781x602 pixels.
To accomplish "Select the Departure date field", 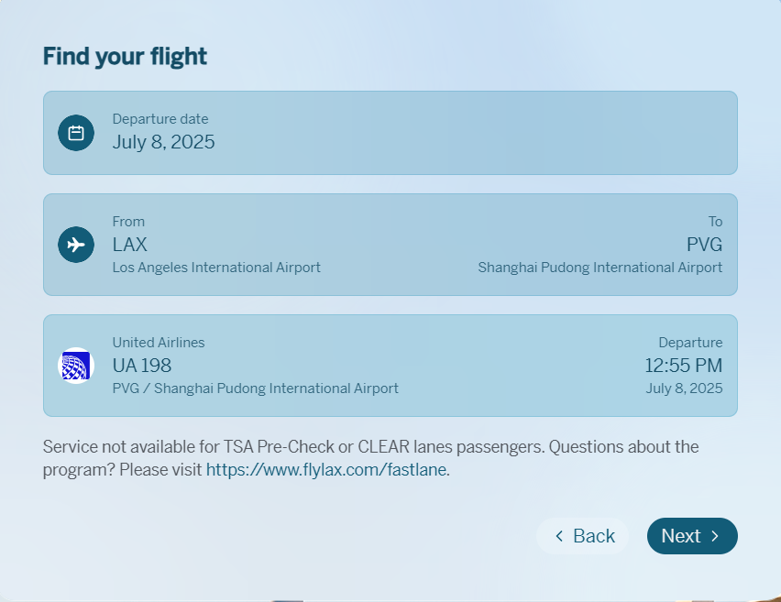I will pyautogui.click(x=390, y=133).
